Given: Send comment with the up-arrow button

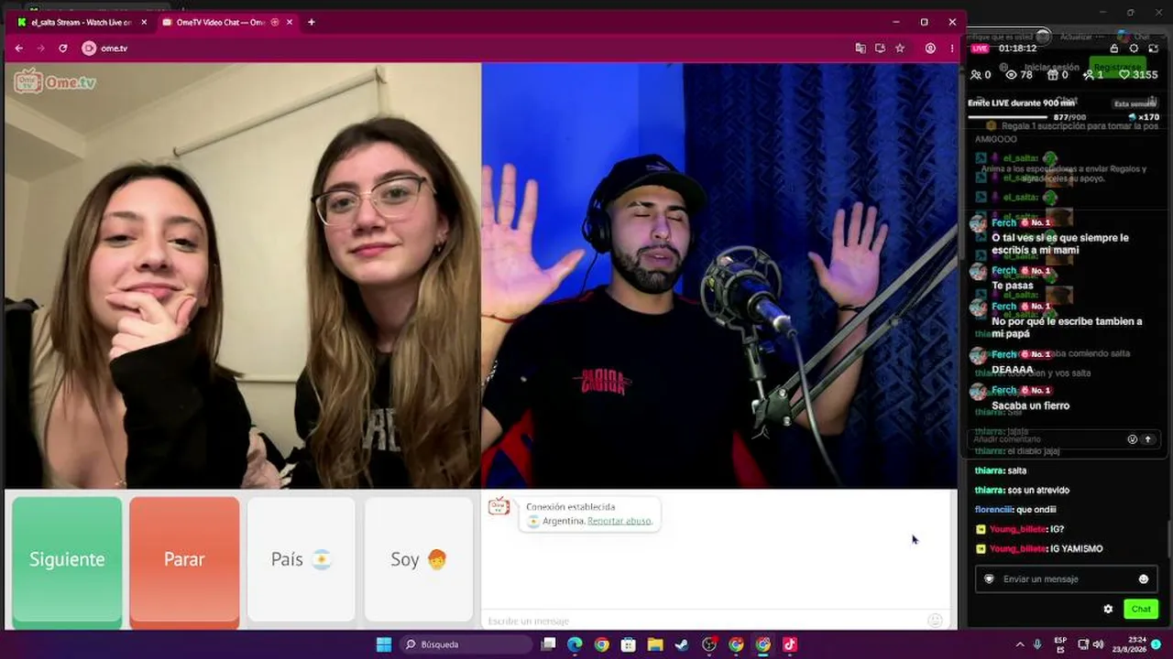Looking at the screenshot, I should pos(1147,439).
